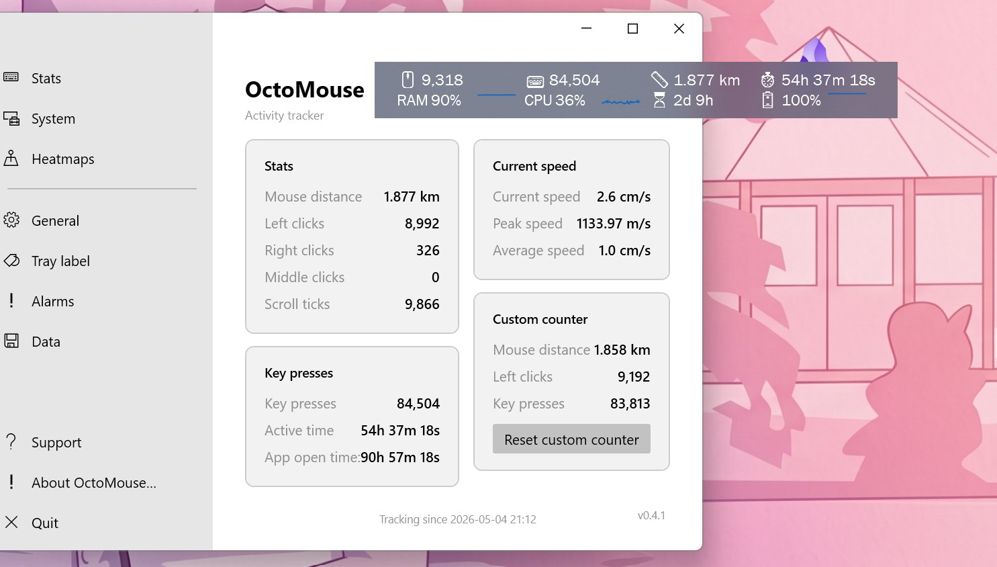This screenshot has height=567, width=997.
Task: Switch to Heatmaps view
Action: pos(63,159)
